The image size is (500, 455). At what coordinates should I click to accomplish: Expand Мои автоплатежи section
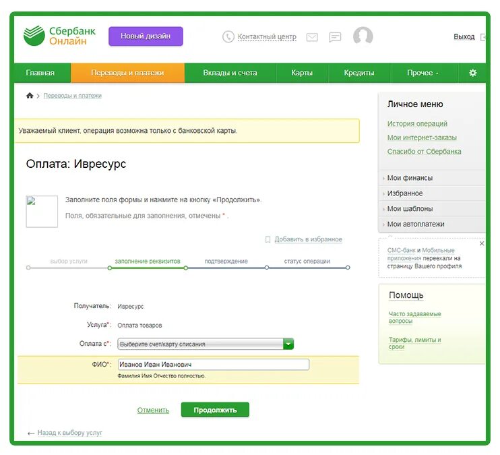[x=416, y=224]
